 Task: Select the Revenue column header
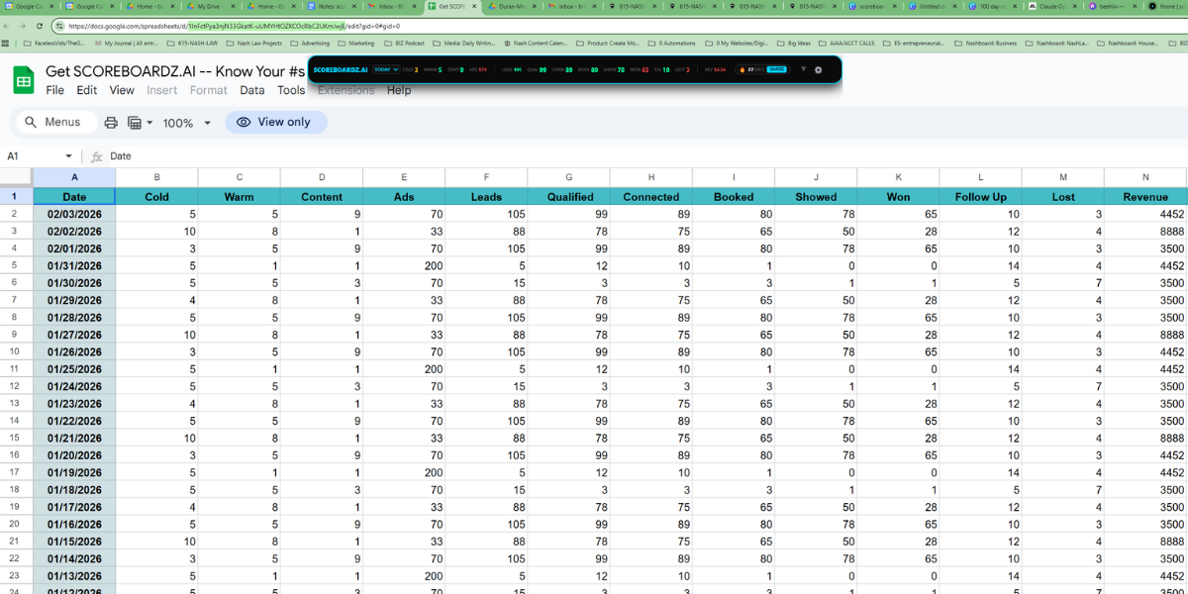click(x=1145, y=197)
